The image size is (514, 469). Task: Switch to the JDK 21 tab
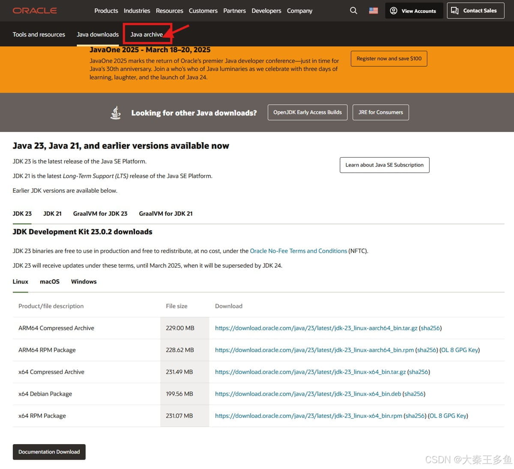pyautogui.click(x=52, y=214)
